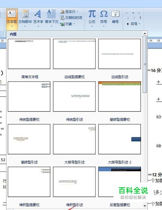Select the 大括号型引述 2 thumbnail
Screen dimensions: 162x210
[120, 139]
